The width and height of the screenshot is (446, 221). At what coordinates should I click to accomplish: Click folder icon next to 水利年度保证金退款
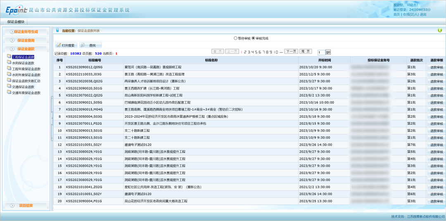(9, 75)
